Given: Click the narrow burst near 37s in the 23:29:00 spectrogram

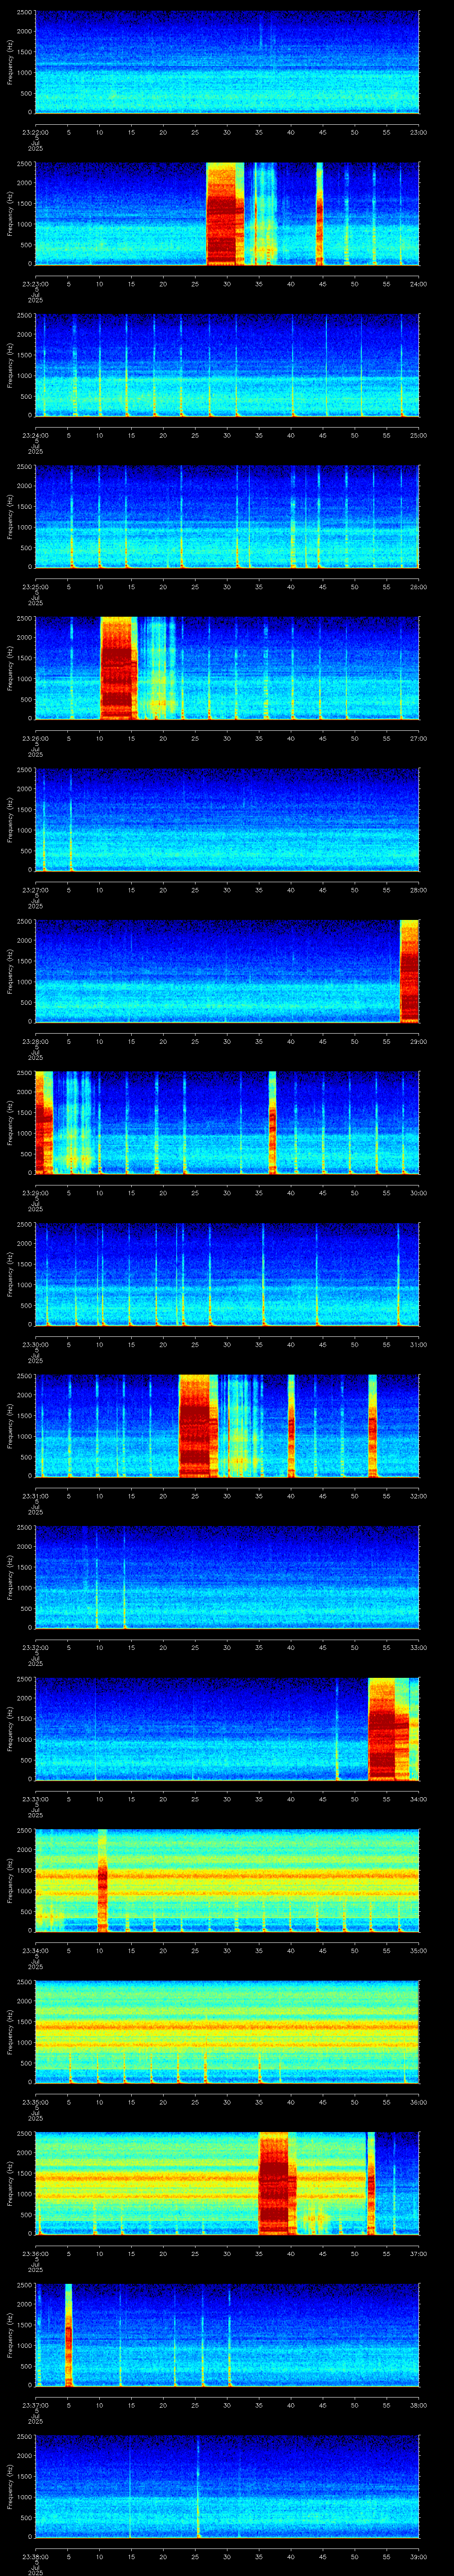Looking at the screenshot, I should tap(272, 1122).
